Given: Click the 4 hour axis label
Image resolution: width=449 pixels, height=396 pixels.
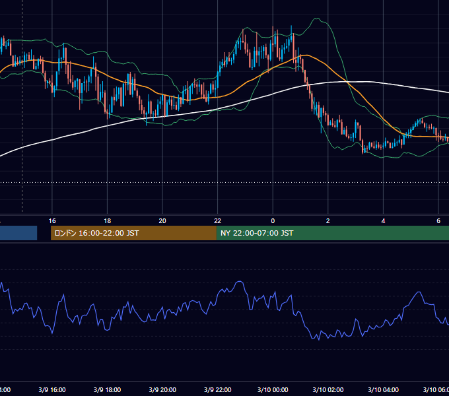Looking at the screenshot, I should (383, 221).
